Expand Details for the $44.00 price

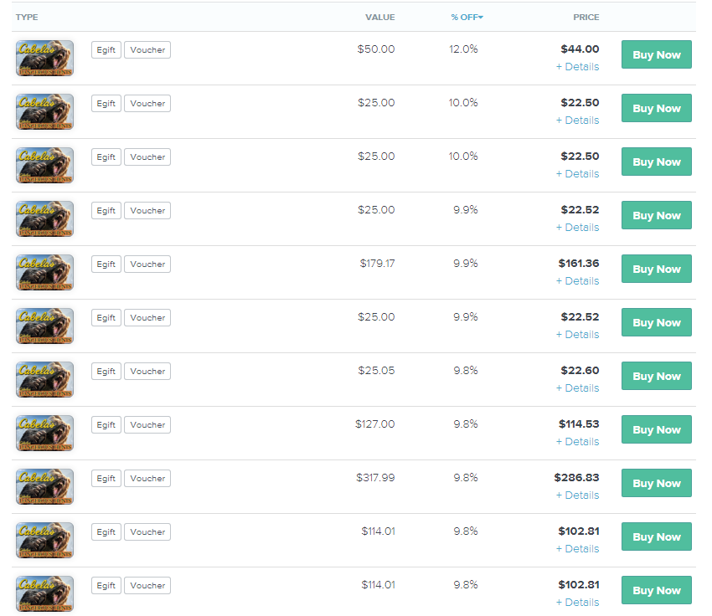pyautogui.click(x=578, y=67)
